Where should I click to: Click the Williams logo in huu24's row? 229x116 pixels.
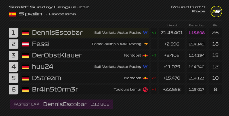145,67
